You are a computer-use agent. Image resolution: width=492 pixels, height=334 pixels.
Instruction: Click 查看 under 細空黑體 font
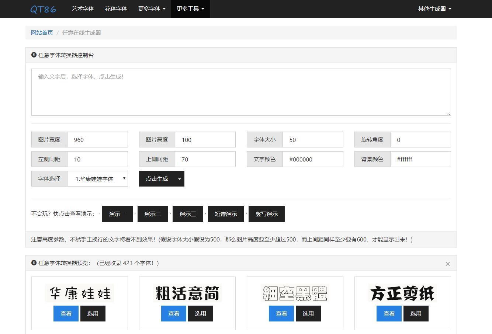tap(281, 314)
